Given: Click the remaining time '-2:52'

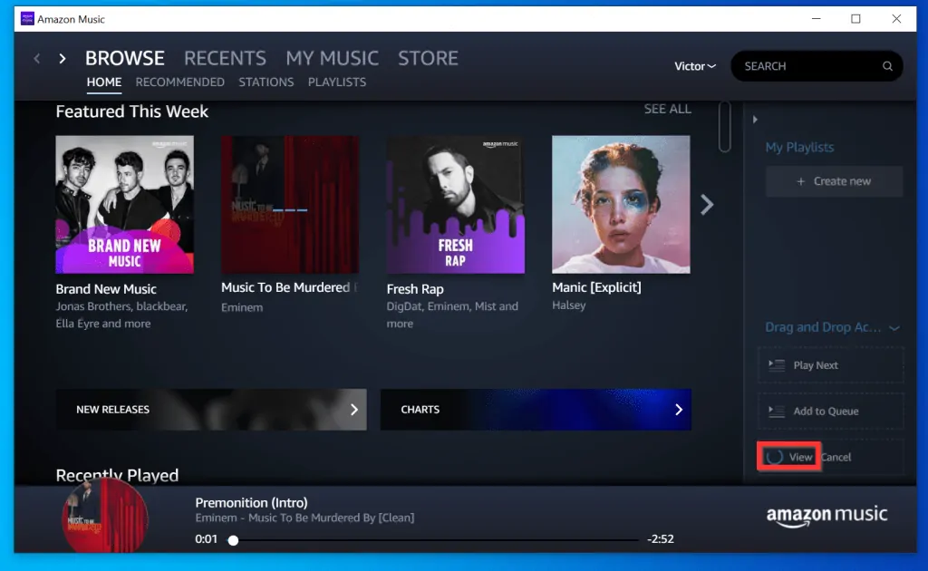Looking at the screenshot, I should pyautogui.click(x=661, y=539).
